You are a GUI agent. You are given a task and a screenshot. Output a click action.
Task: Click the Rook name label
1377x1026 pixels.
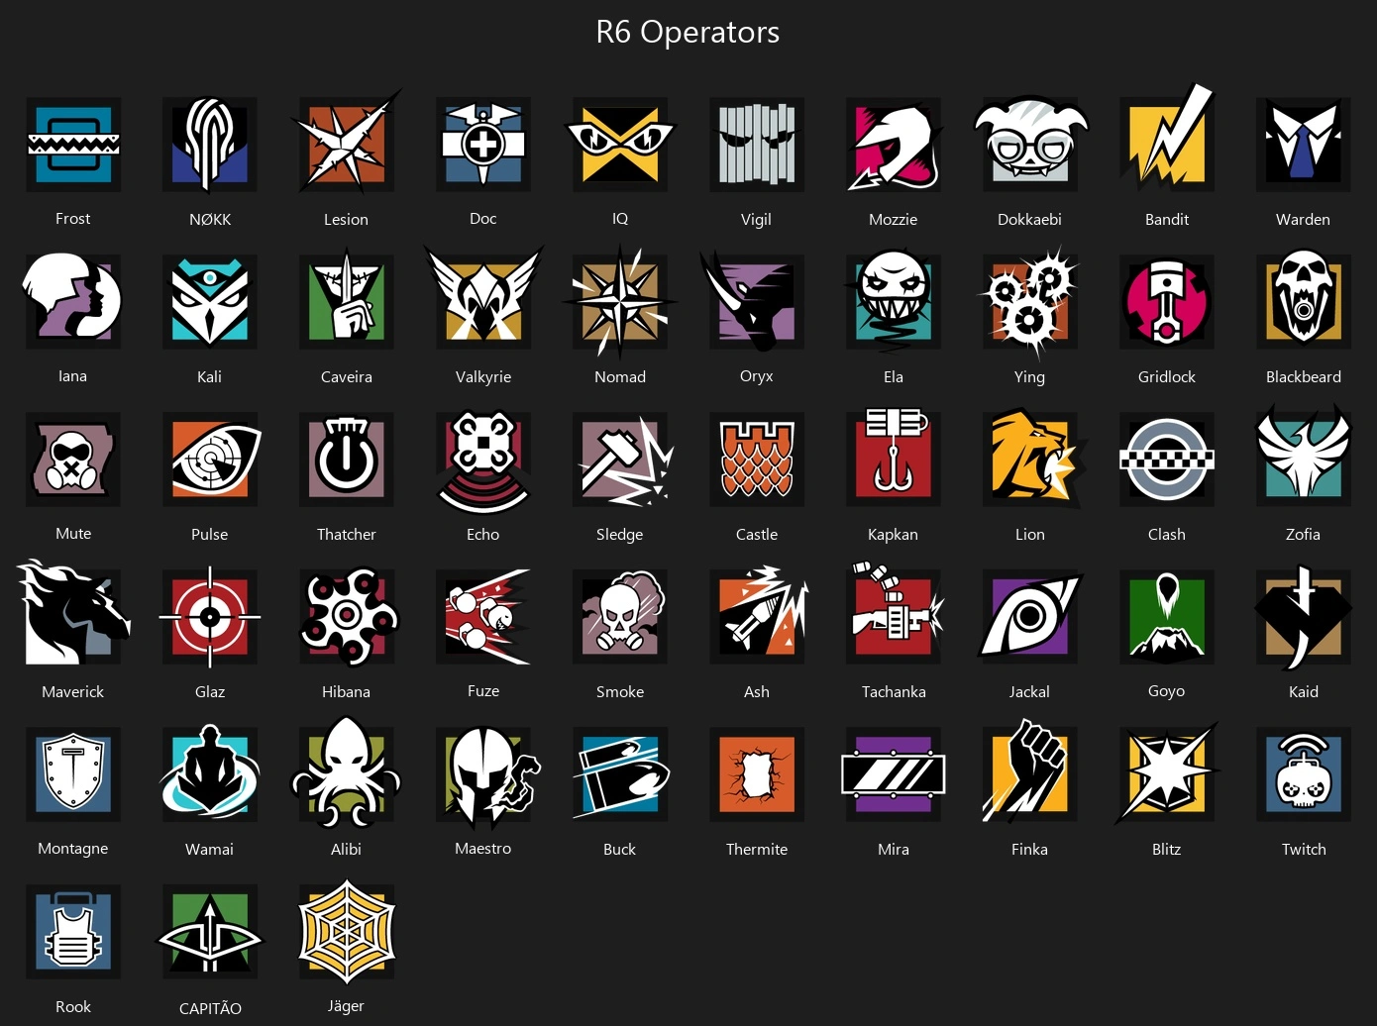coord(73,1006)
